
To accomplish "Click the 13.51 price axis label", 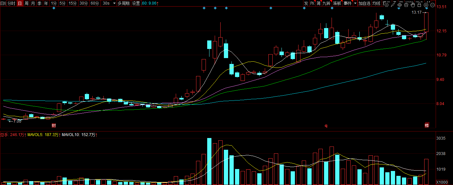I will coord(442,7).
